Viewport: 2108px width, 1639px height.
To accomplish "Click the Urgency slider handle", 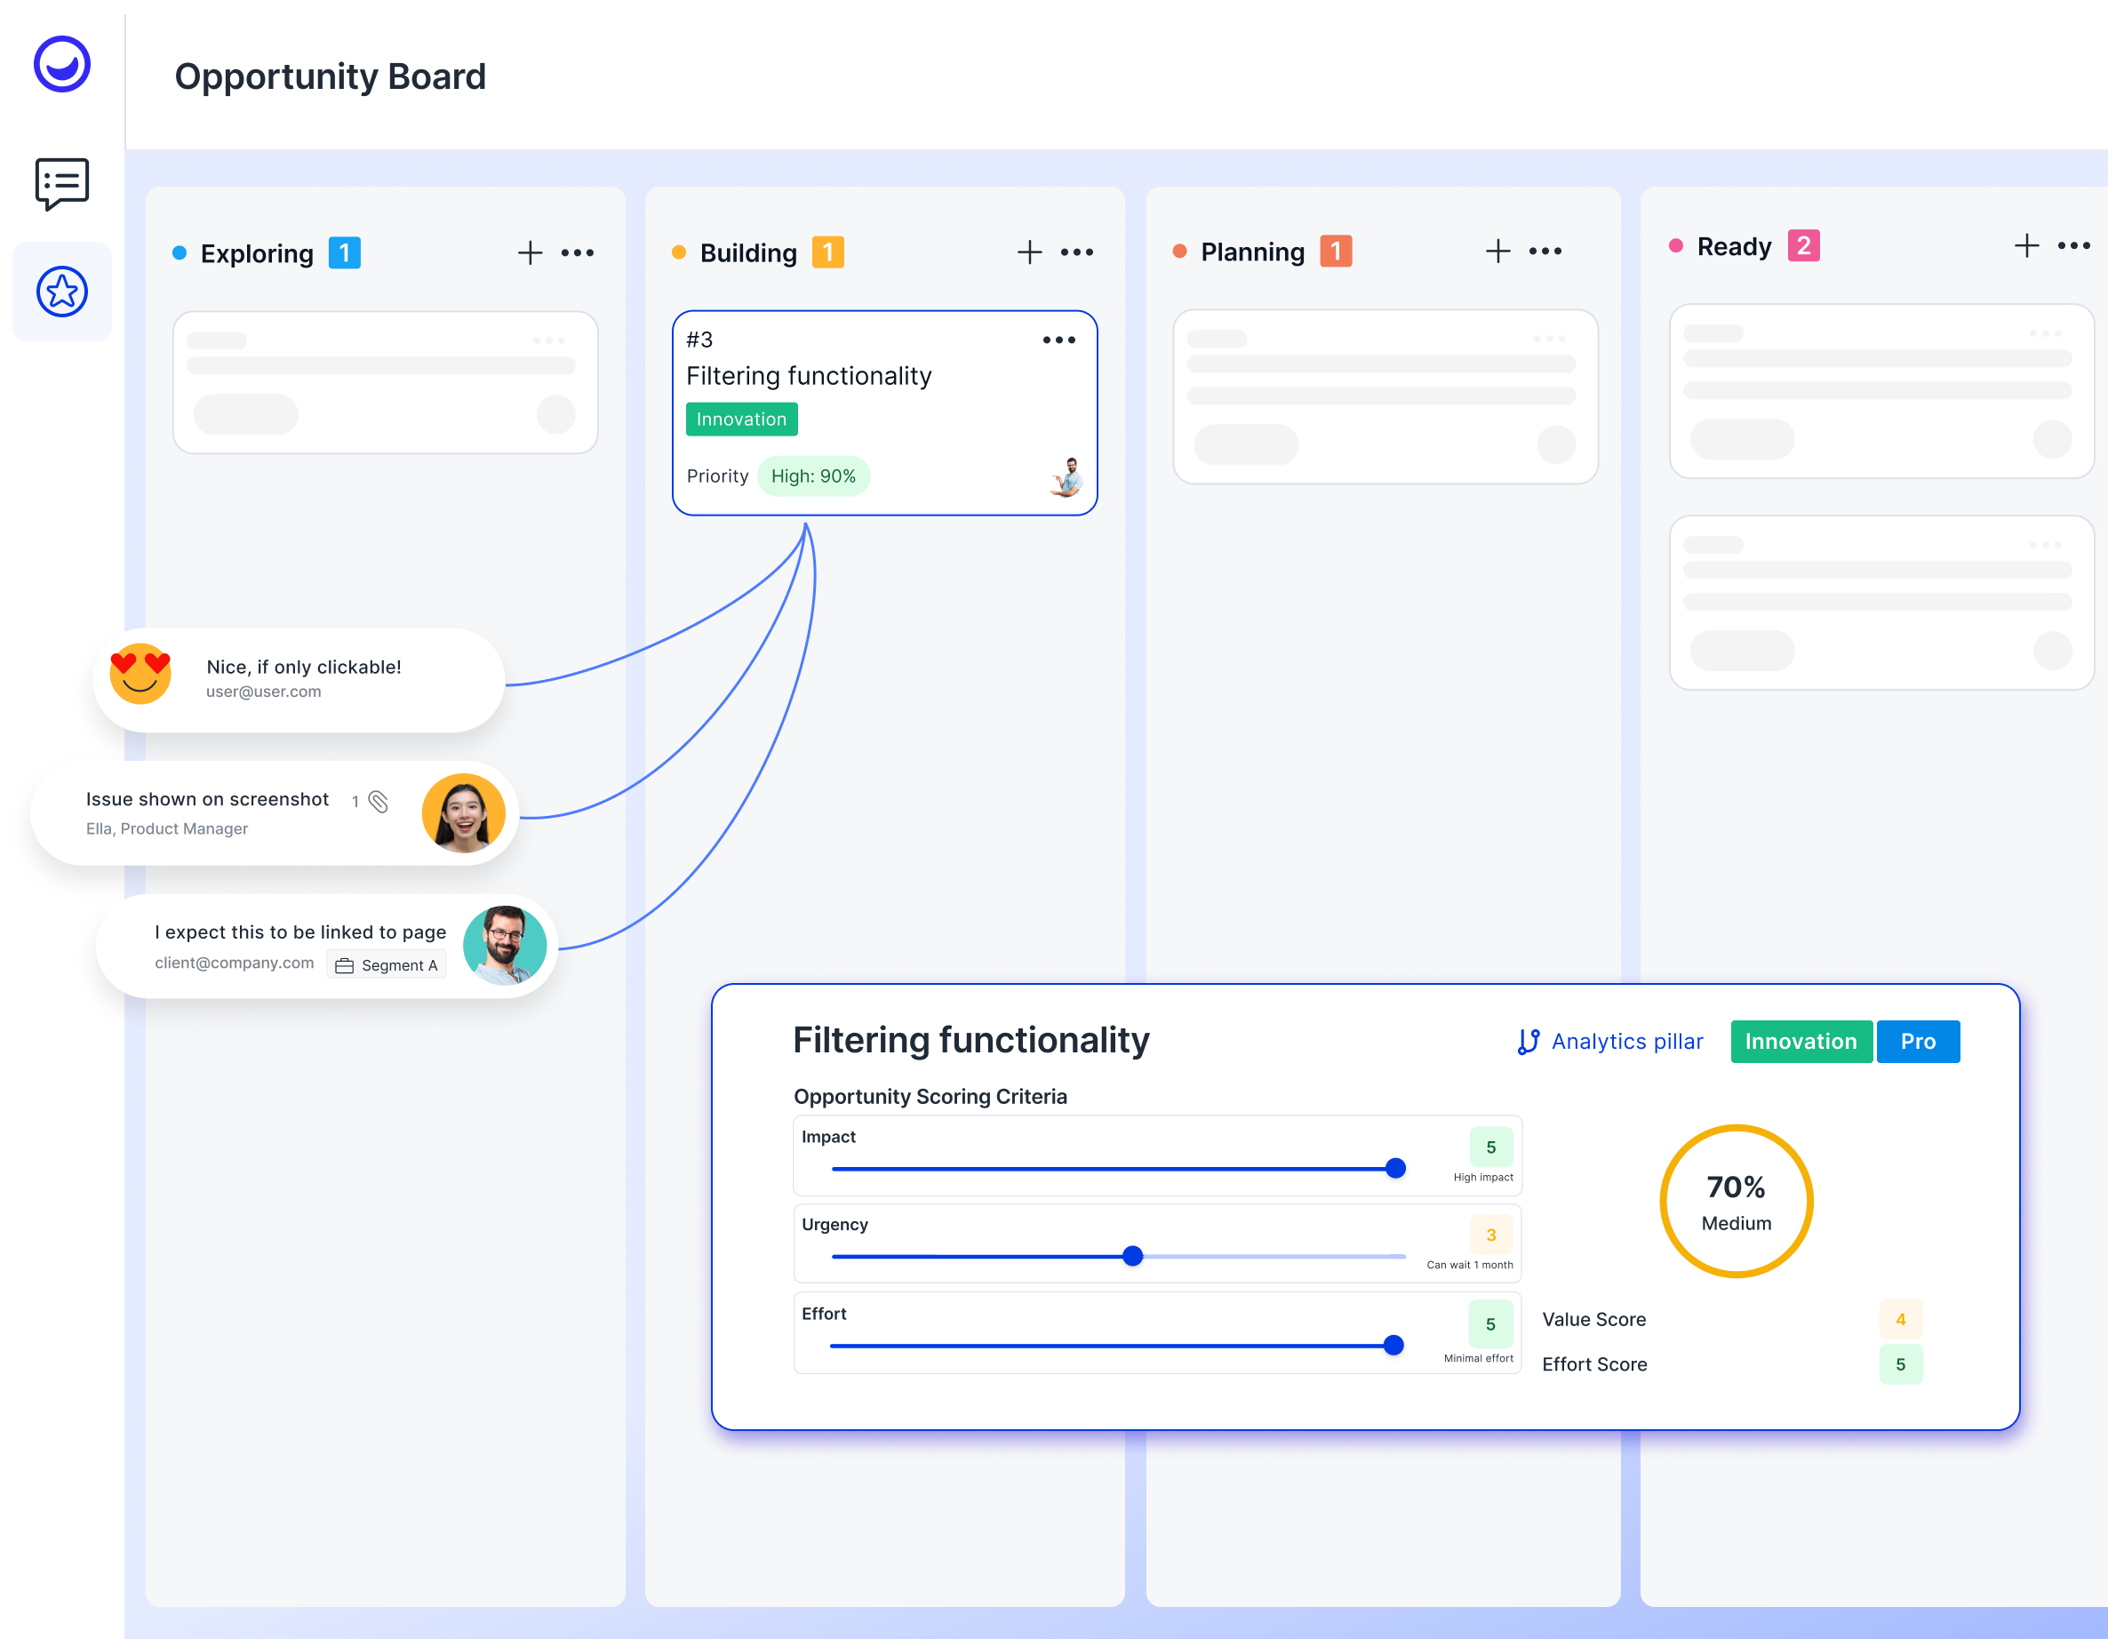I will (x=1133, y=1256).
